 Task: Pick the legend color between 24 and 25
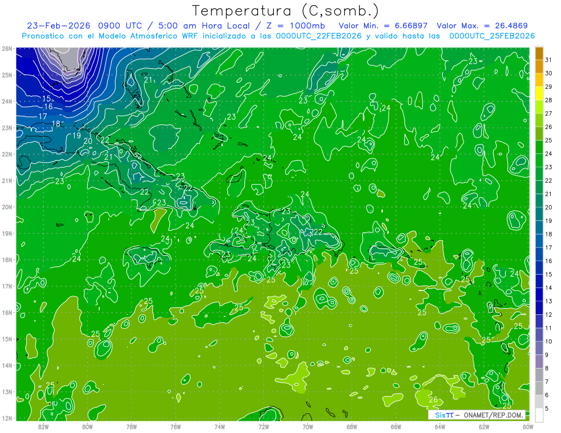[539, 147]
